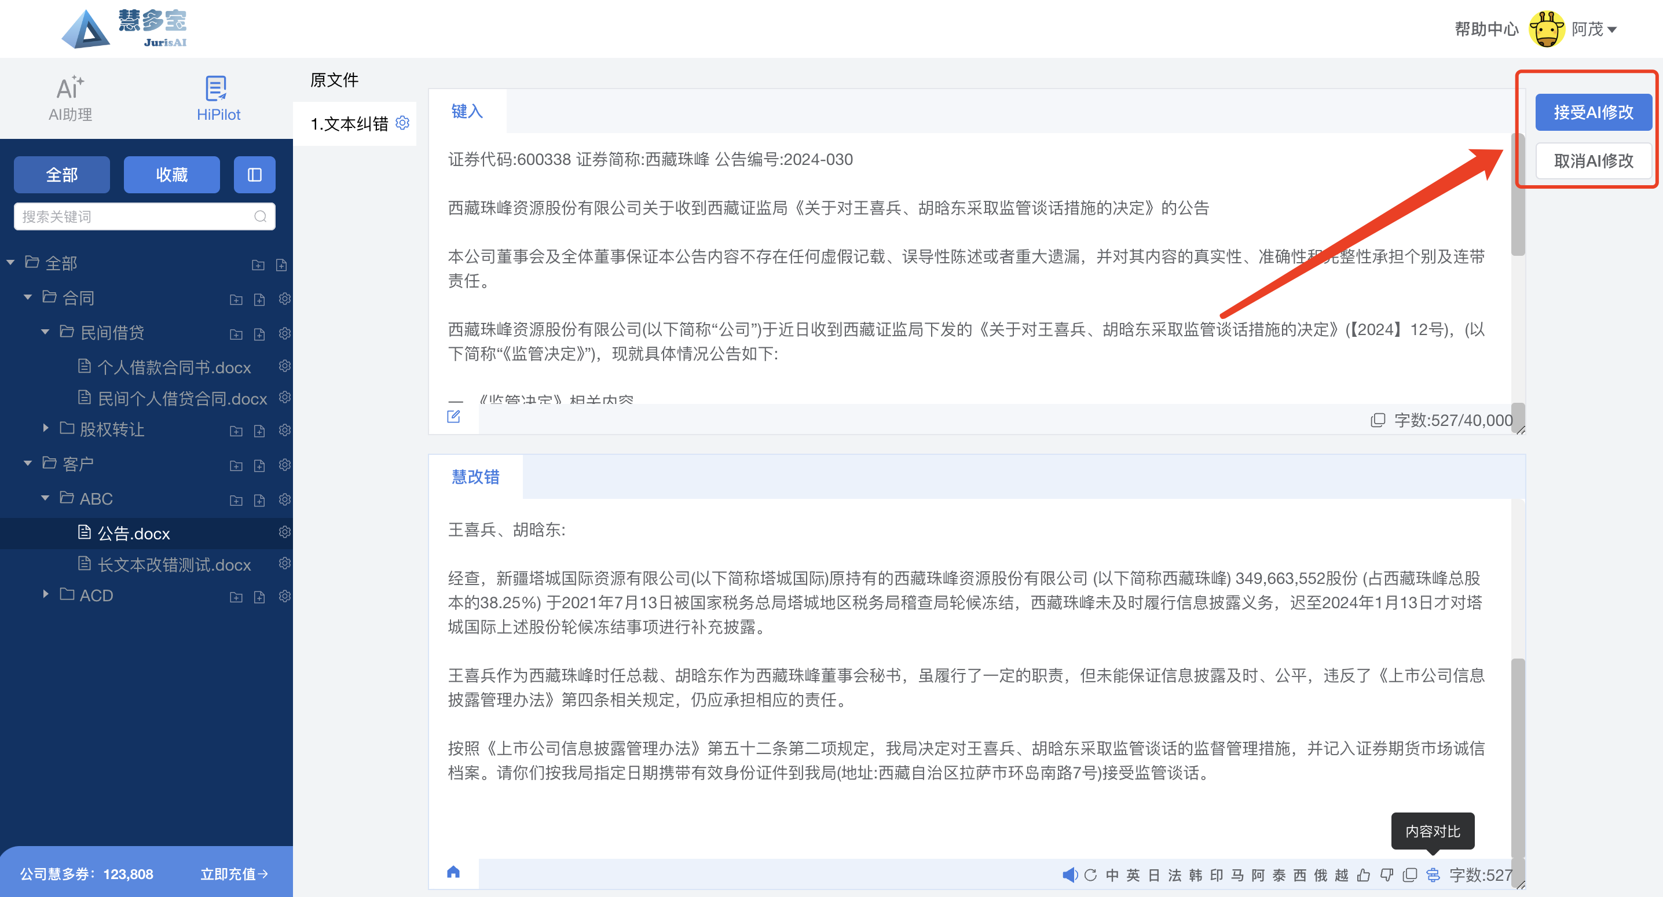Collapse the ABC folder

45,498
